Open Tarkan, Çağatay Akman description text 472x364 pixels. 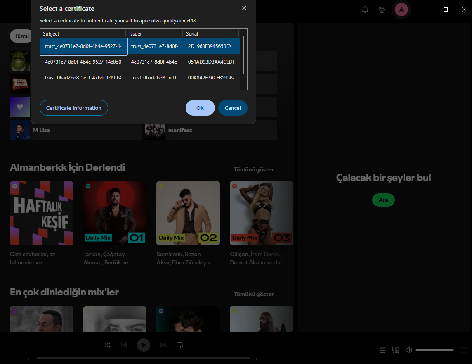click(x=108, y=258)
